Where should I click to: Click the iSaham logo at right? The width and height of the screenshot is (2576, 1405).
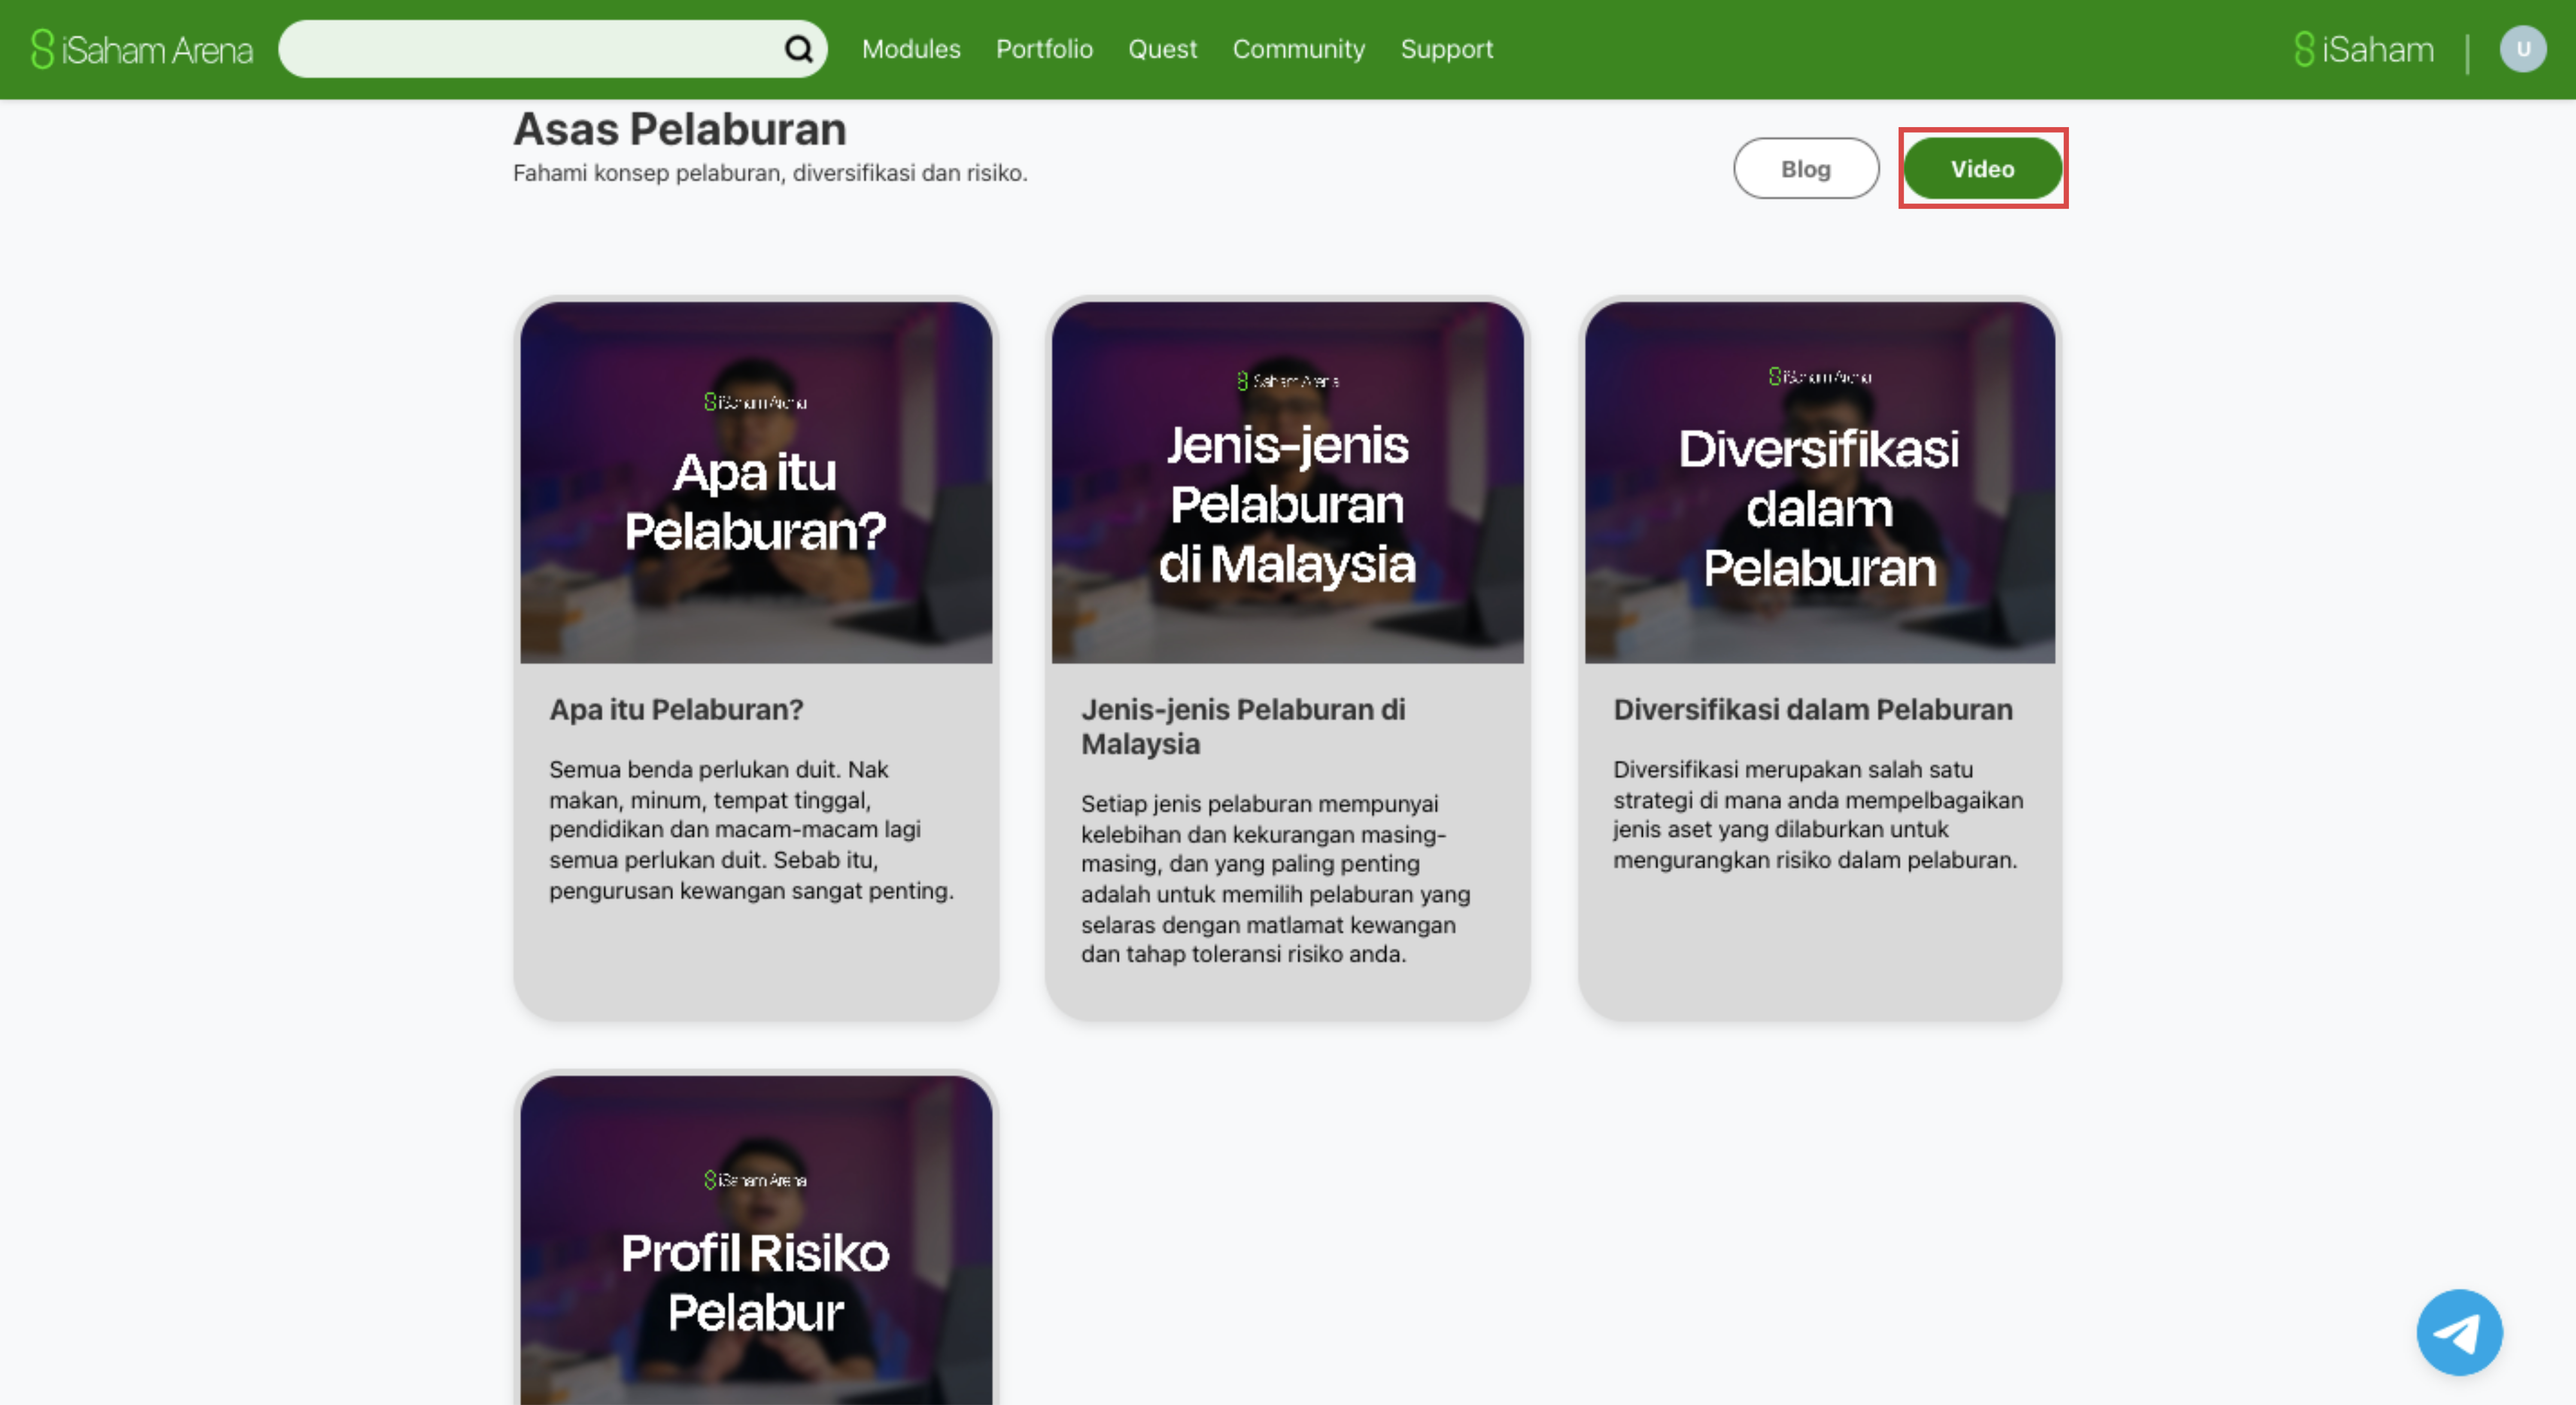tap(2364, 49)
